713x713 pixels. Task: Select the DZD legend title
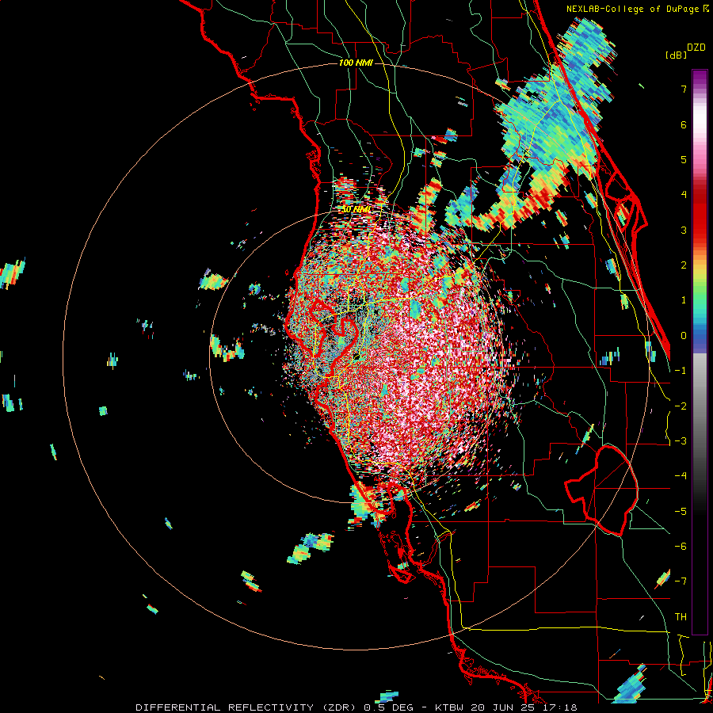696,48
